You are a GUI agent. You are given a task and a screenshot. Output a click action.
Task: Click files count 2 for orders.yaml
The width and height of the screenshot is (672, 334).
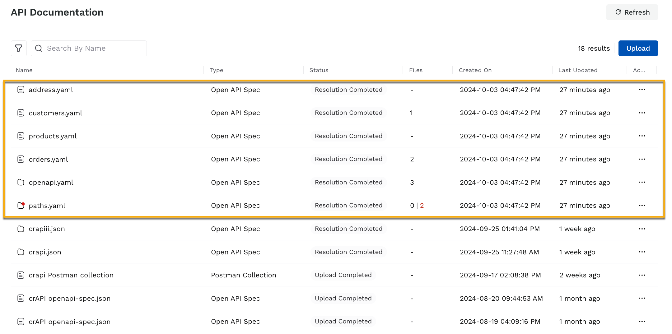412,159
